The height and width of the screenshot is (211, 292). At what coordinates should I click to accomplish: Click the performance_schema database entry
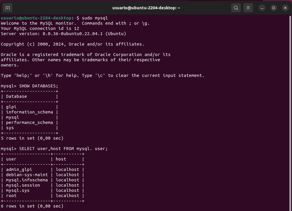(29, 122)
